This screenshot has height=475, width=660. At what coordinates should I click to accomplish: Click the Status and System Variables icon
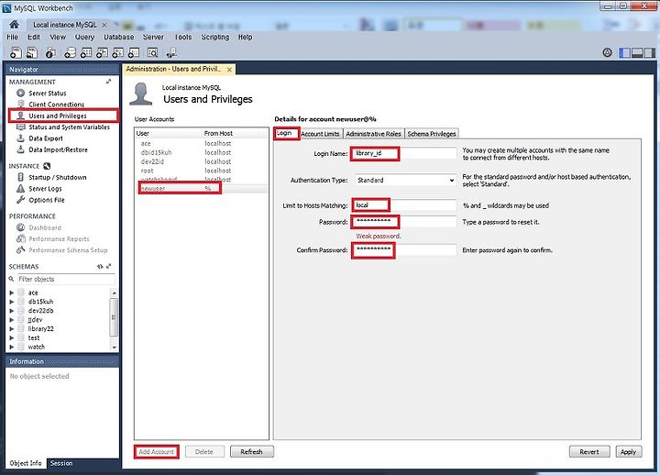coord(20,127)
